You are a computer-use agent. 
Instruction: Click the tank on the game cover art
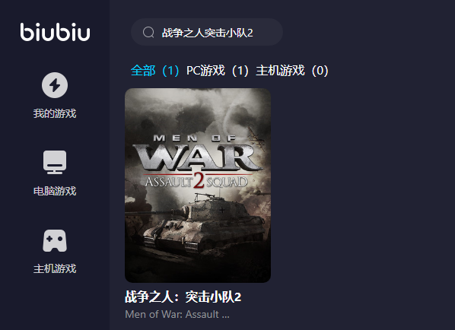pos(203,224)
